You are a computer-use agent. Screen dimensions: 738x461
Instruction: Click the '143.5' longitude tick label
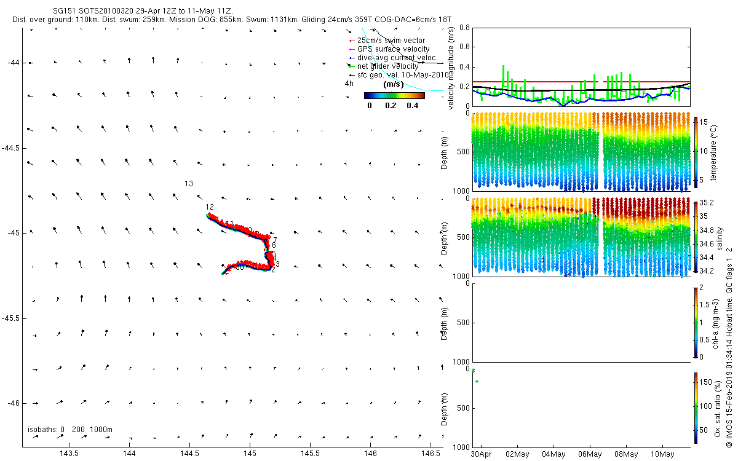pos(69,454)
